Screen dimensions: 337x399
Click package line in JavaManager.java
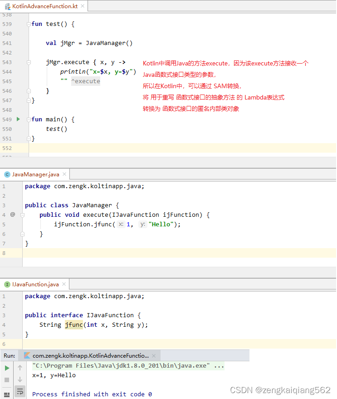[x=84, y=186]
